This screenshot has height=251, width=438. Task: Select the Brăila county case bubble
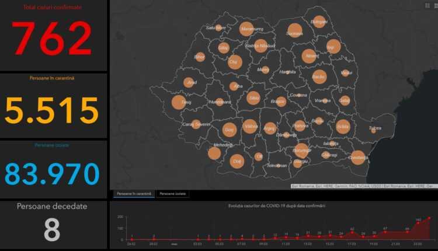pyautogui.click(x=343, y=126)
